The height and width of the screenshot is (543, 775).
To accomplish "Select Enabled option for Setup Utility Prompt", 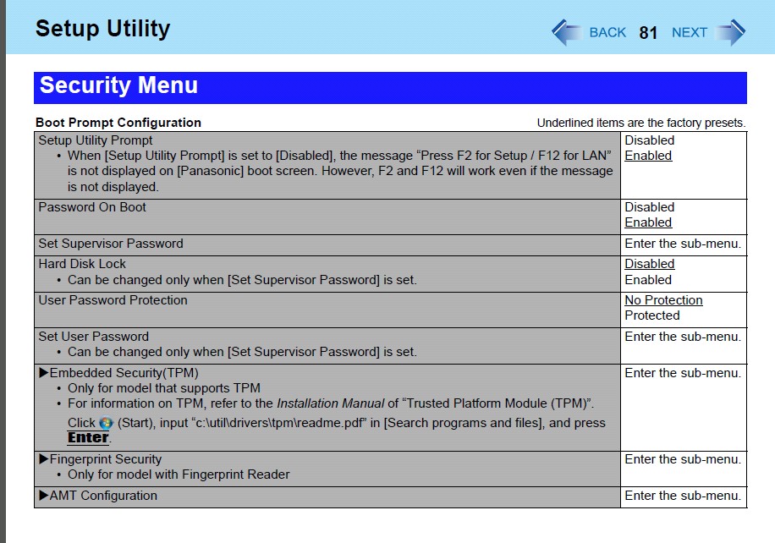I will [648, 156].
